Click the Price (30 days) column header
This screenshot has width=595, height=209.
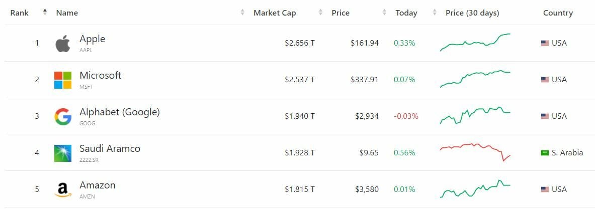472,13
